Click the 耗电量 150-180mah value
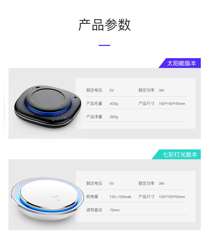 coord(120,197)
